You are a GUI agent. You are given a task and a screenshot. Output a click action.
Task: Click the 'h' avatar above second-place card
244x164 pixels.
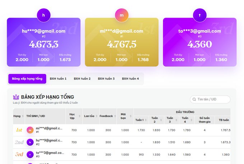pos(43,15)
